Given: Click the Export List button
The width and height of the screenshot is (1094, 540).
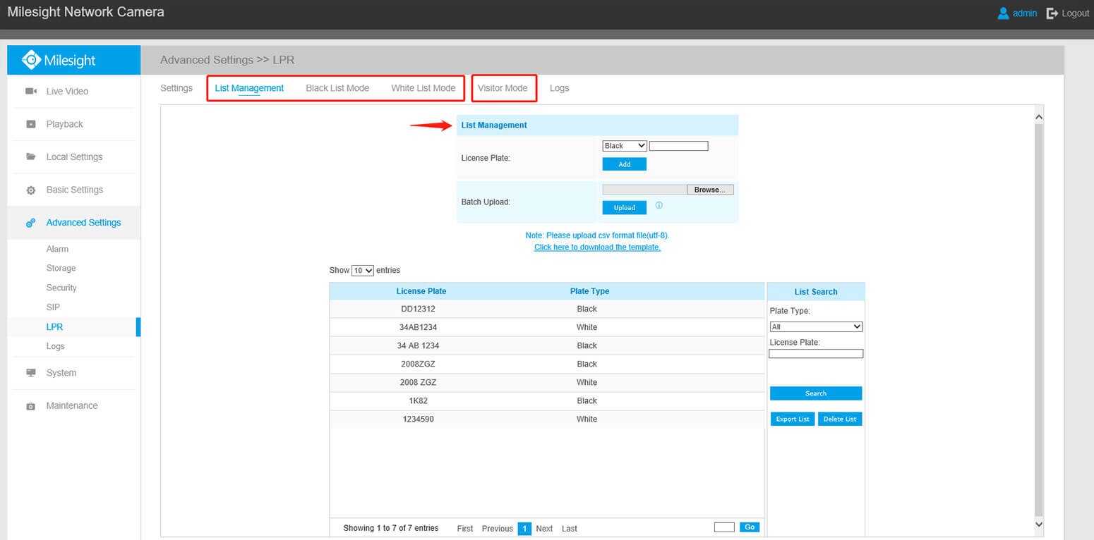Looking at the screenshot, I should (x=793, y=419).
